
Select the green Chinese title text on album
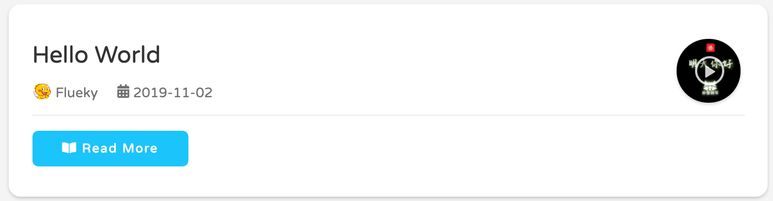click(x=710, y=64)
